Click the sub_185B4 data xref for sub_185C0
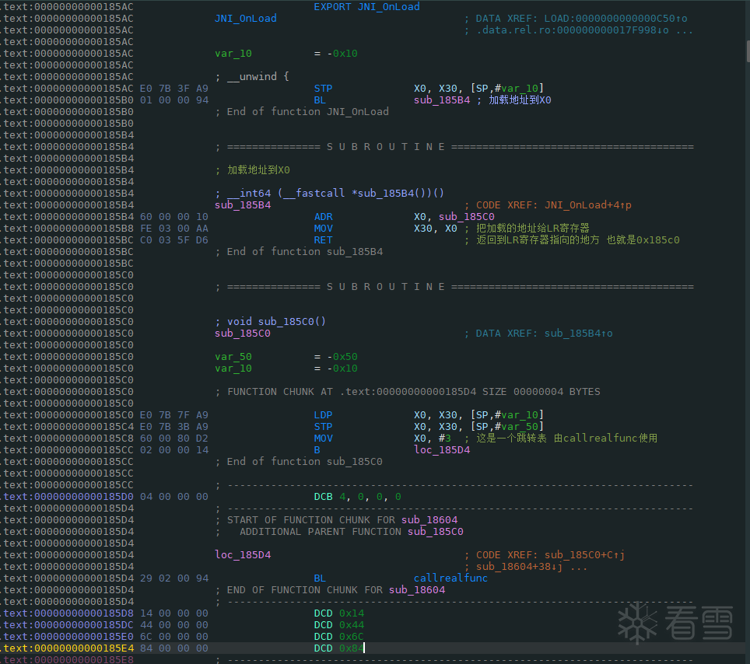The width and height of the screenshot is (750, 664). [x=578, y=334]
